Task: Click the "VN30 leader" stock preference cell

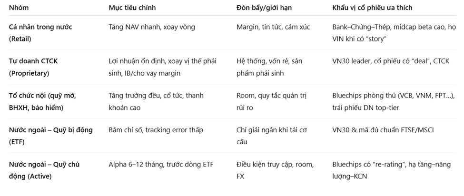Action: [387, 61]
